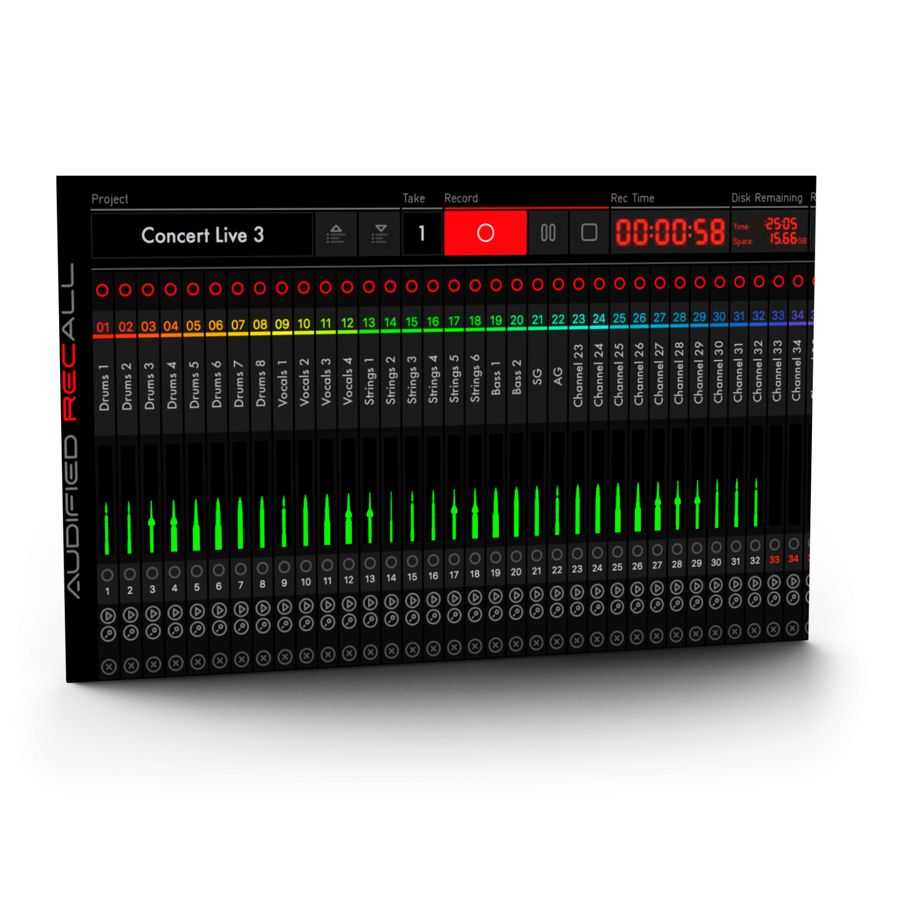Toggle record arm on channel 09 Vocals 1
Screen dimensions: 902x902
[x=282, y=288]
